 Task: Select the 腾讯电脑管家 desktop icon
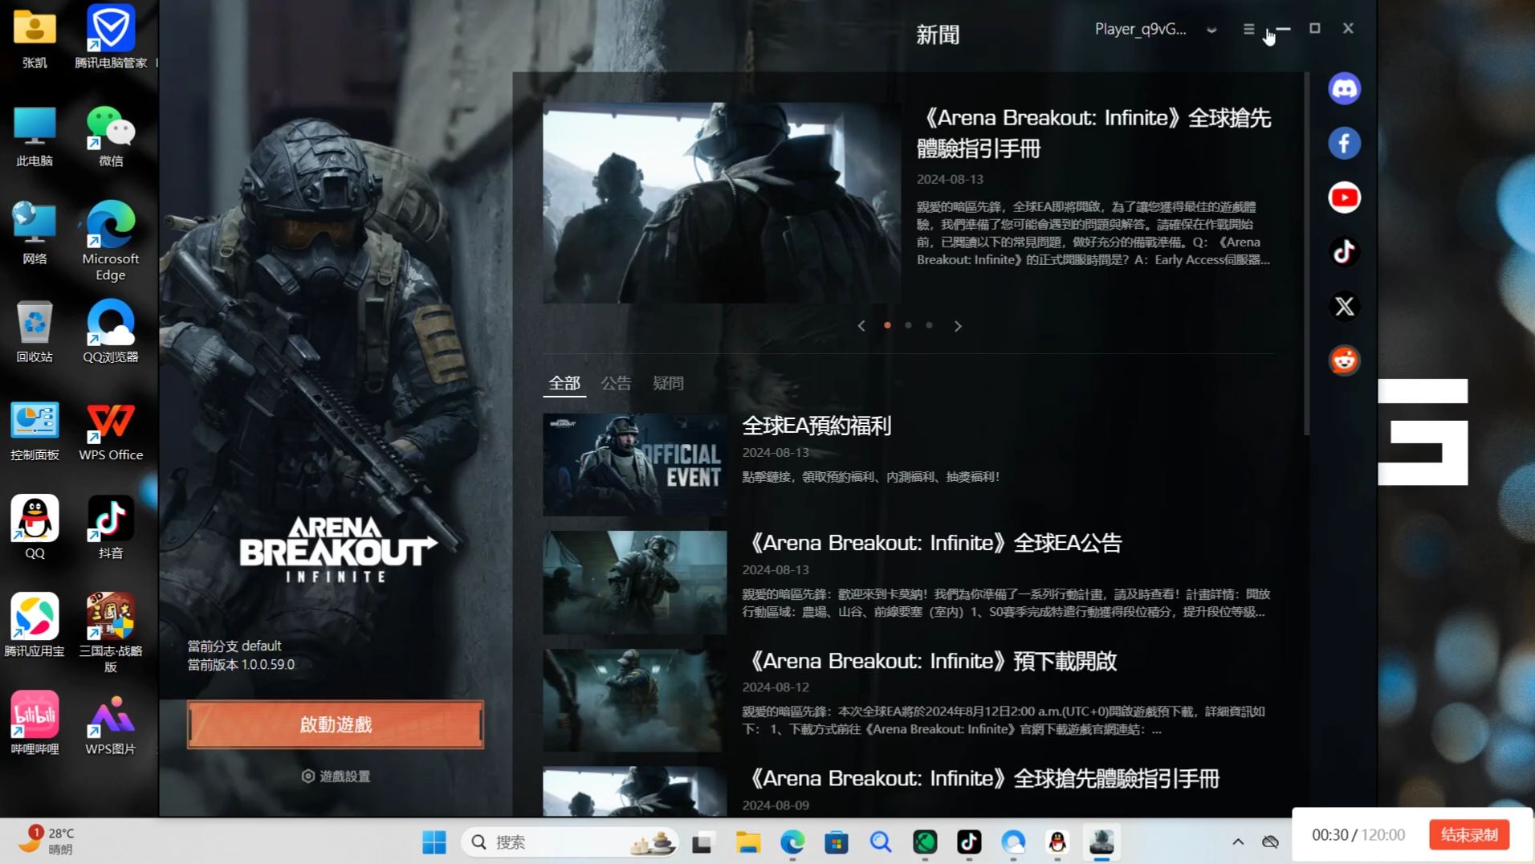[111, 38]
